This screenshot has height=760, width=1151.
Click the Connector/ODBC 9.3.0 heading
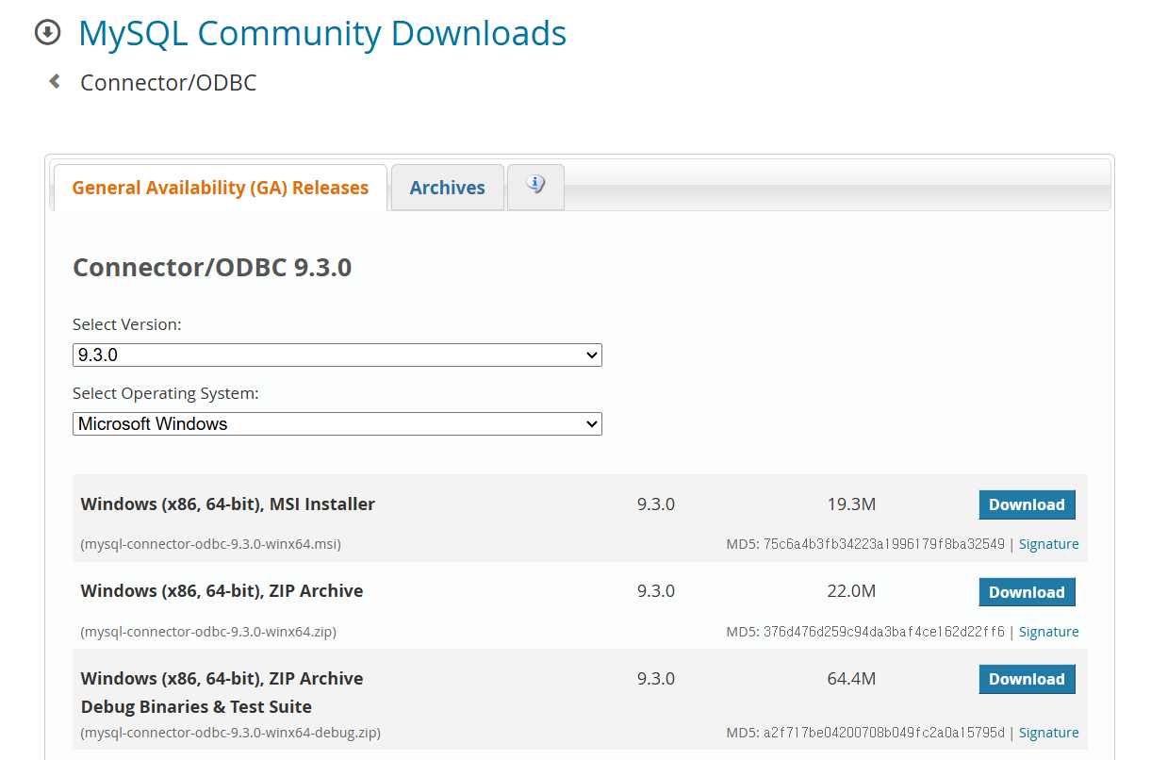click(212, 268)
